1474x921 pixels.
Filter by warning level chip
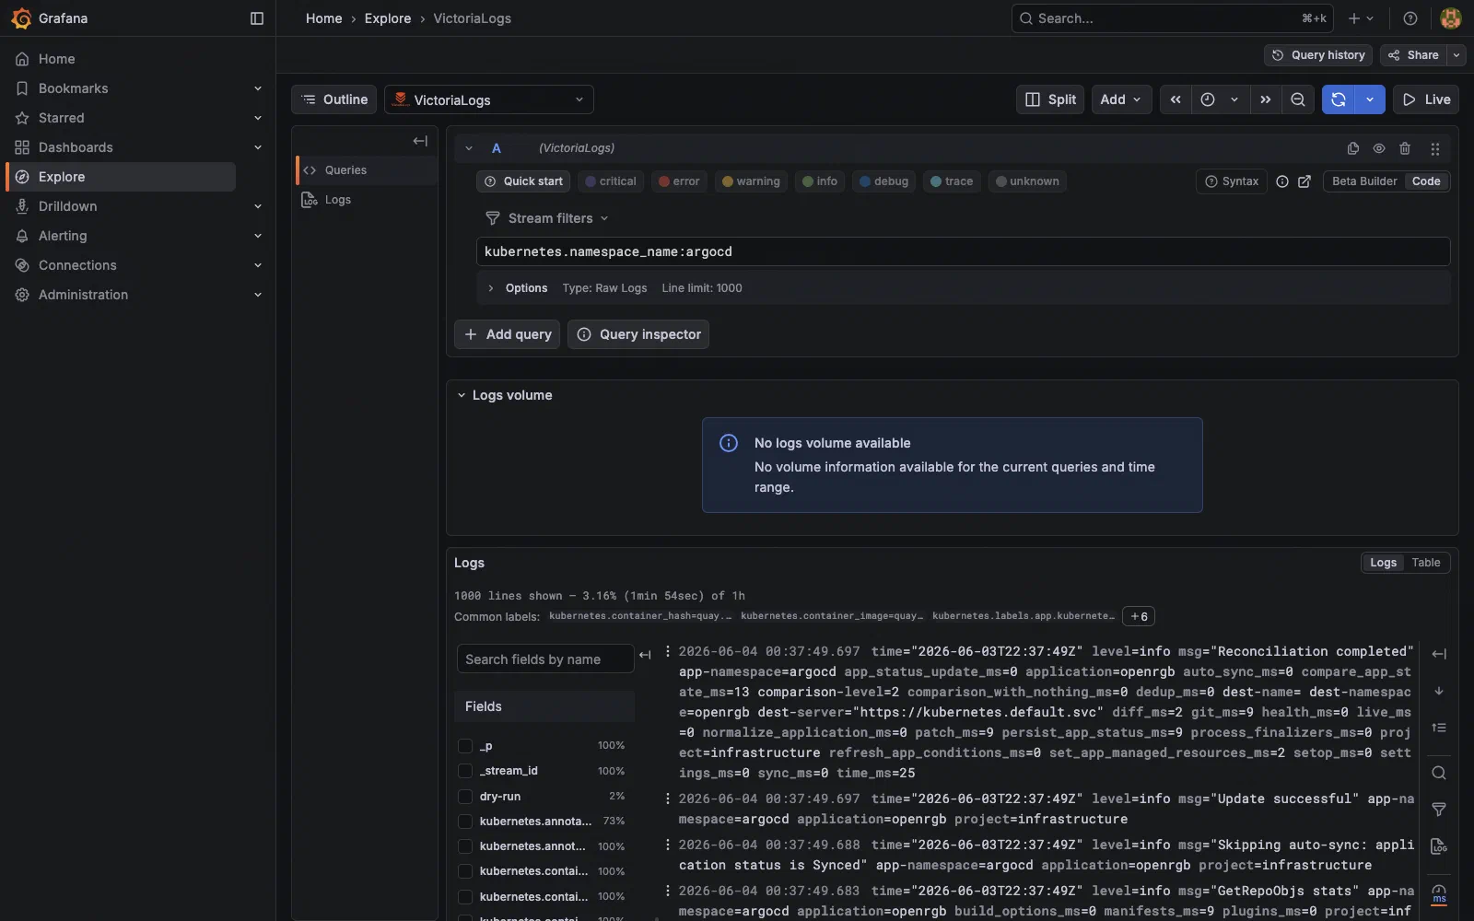tap(751, 181)
